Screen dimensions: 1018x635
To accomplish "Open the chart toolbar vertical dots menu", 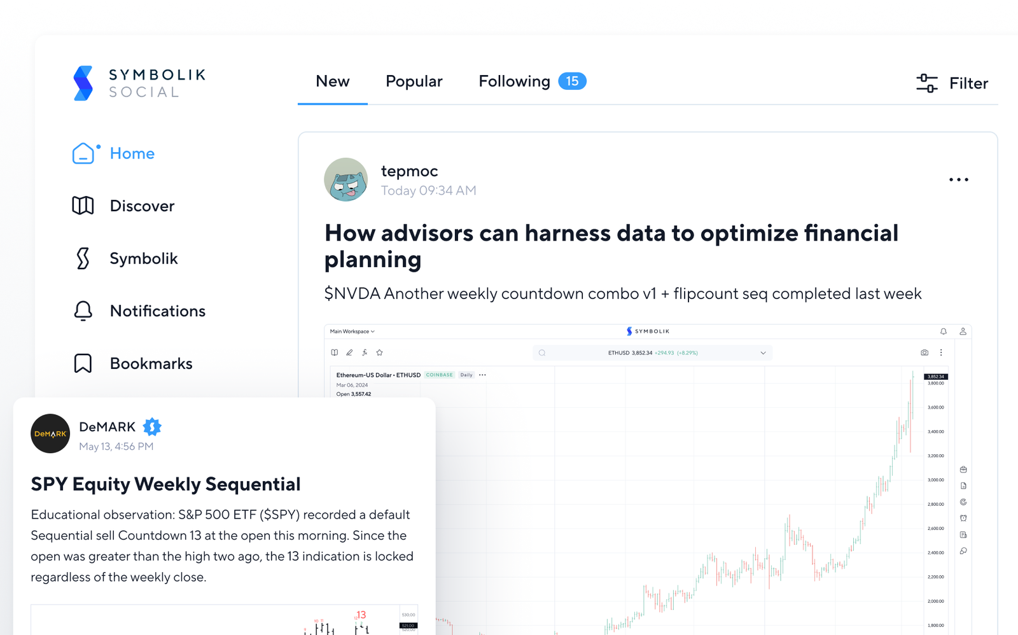I will (x=941, y=352).
